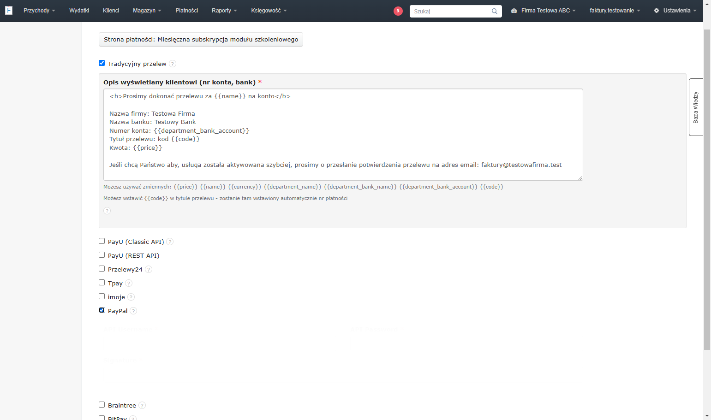711x420 pixels.
Task: Click the help icon next to Braintree
Action: (142, 405)
